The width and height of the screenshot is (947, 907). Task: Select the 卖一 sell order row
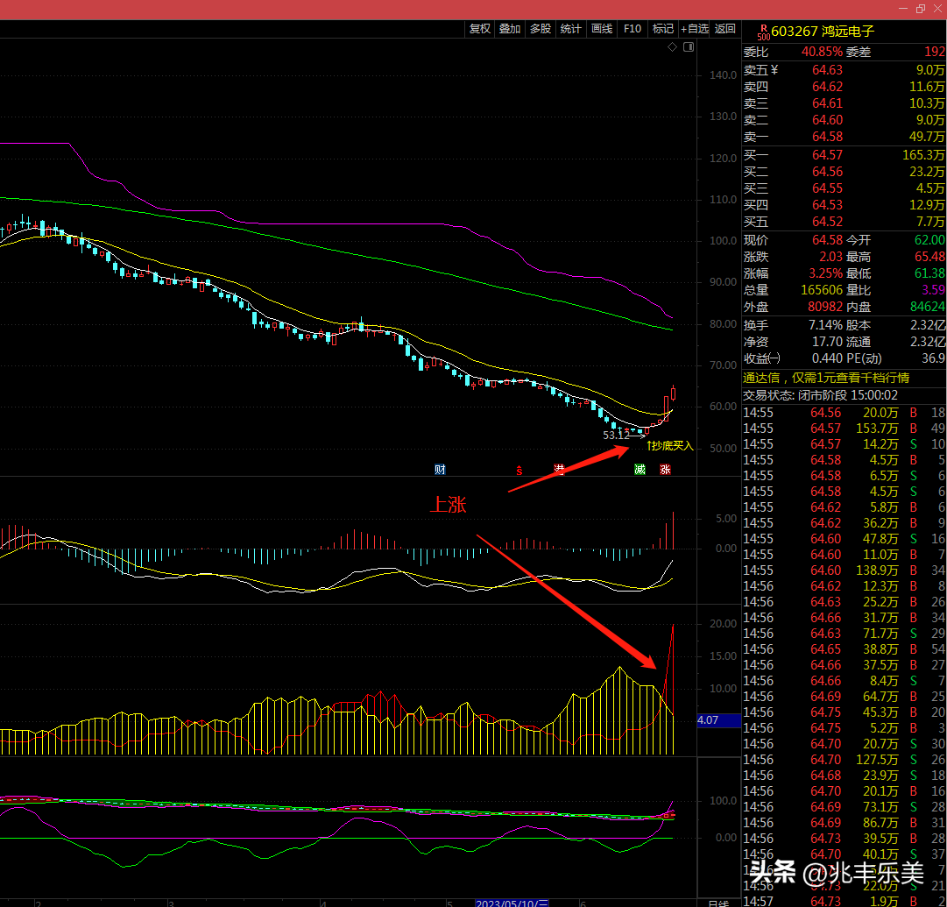[844, 137]
